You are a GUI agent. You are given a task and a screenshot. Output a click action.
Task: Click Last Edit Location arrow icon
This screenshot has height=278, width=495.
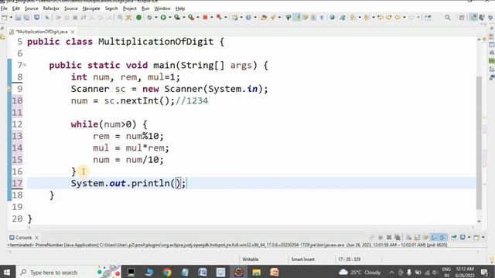coord(380,18)
